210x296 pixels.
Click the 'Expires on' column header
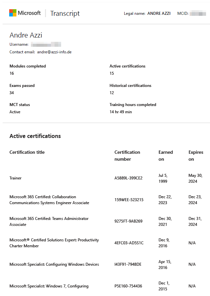tap(196, 155)
